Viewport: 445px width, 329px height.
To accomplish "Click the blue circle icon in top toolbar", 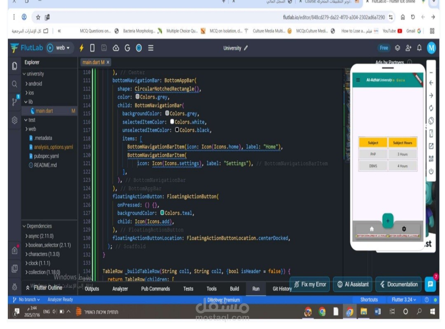I will [x=139, y=48].
